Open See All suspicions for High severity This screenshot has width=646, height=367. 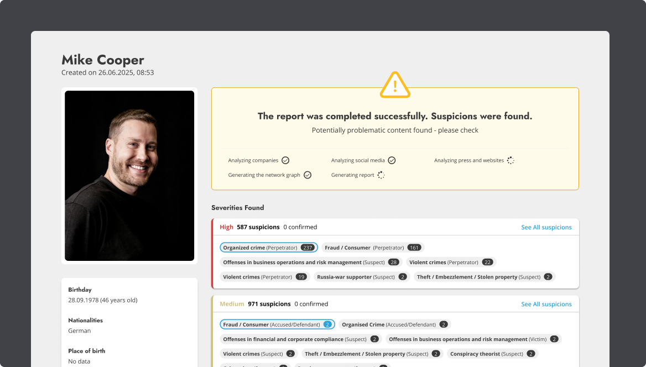546,227
